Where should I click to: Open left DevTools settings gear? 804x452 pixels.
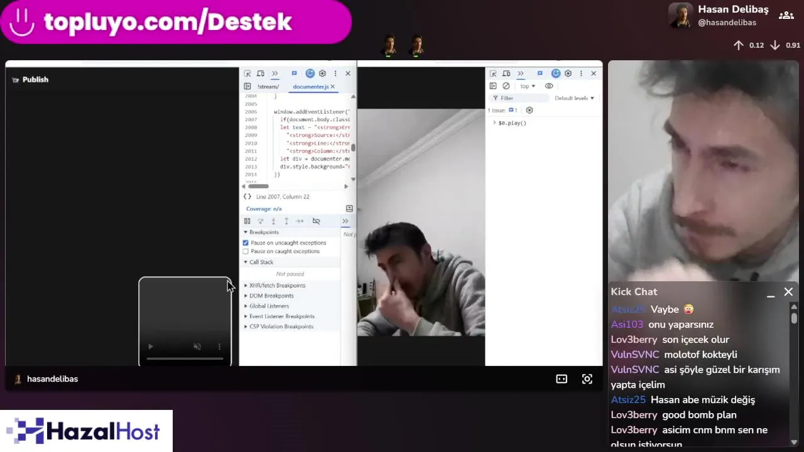pyautogui.click(x=322, y=73)
